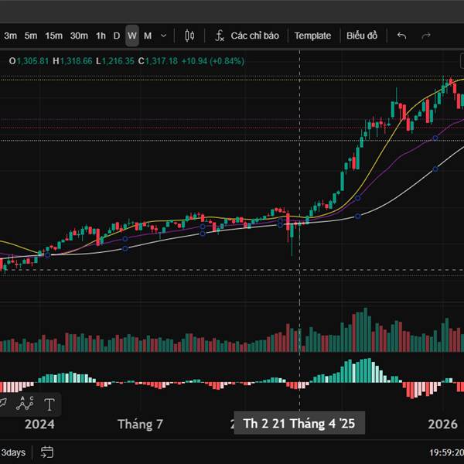Undo the last chart action
The image size is (464, 464).
pos(401,36)
